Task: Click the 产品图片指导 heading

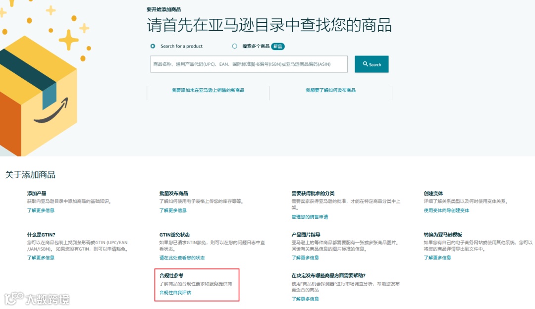Action: 306,235
